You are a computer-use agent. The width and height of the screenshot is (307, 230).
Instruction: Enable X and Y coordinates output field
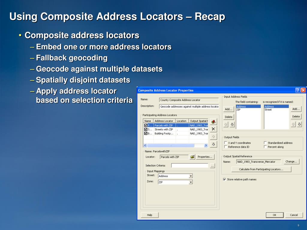tap(225, 143)
